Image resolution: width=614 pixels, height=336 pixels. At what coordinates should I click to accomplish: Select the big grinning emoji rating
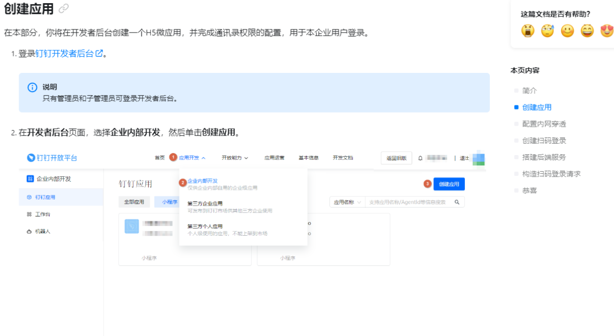point(587,30)
